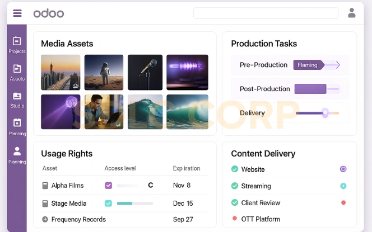Open the man with laptop thumbnail
The image size is (372, 232).
pyautogui.click(x=104, y=112)
